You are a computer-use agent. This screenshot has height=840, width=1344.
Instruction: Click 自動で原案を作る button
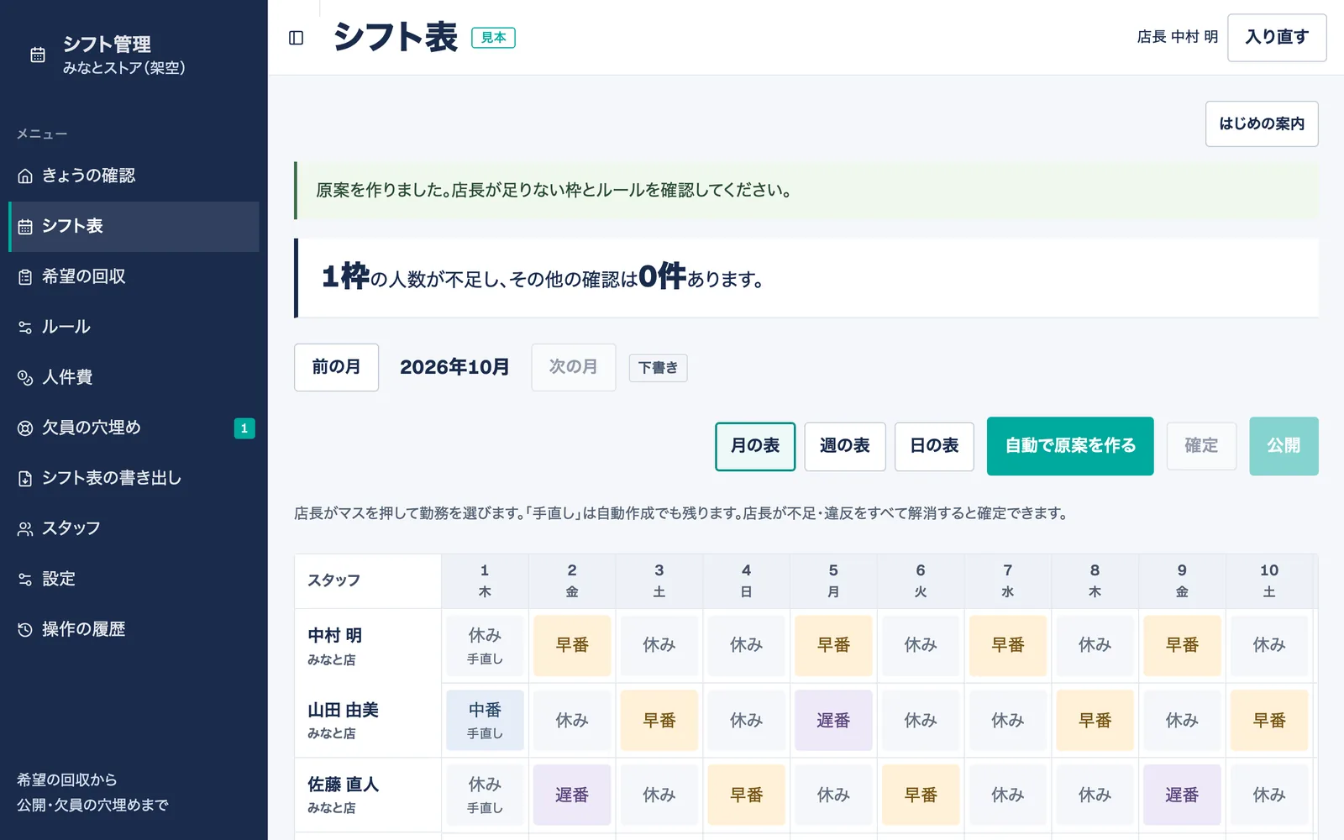tap(1070, 446)
